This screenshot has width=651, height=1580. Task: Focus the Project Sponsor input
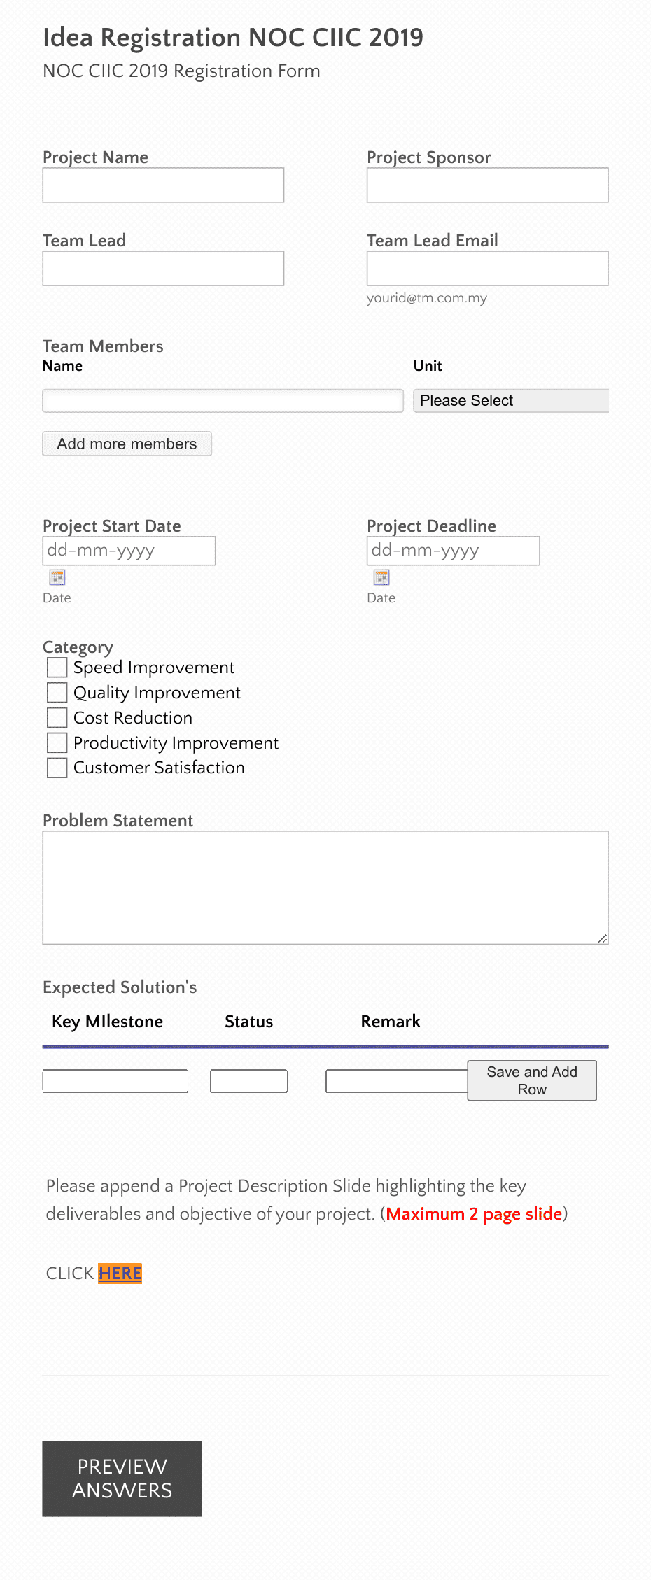coord(487,185)
